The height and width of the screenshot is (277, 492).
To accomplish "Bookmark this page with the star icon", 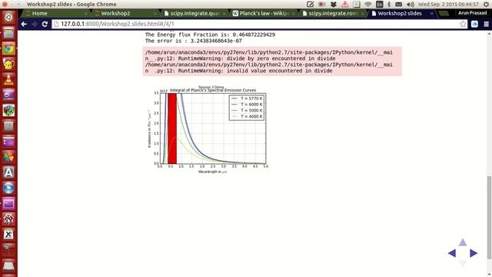I will pos(463,24).
